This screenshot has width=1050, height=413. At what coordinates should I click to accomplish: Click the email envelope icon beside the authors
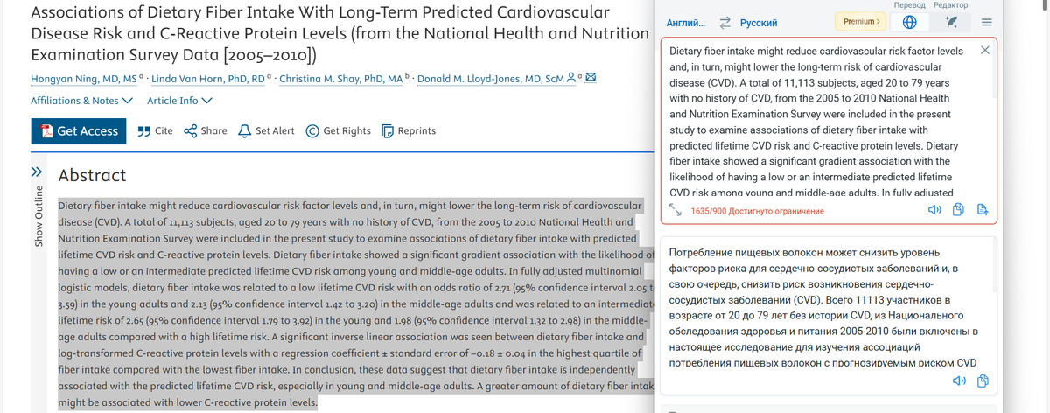point(591,79)
